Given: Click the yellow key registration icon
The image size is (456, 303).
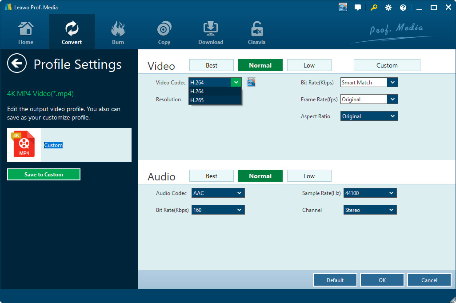Looking at the screenshot, I should 373,8.
